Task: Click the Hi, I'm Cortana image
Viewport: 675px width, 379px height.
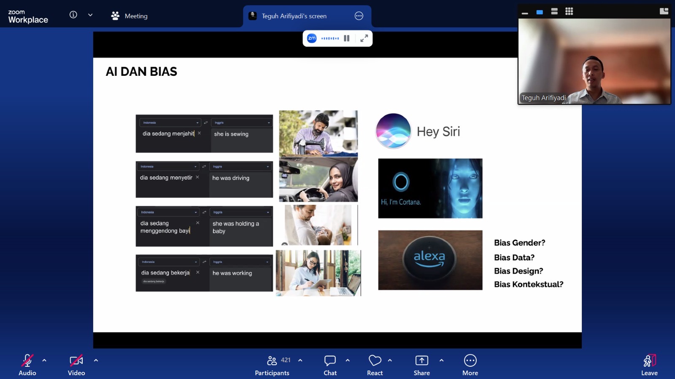Action: click(430, 188)
